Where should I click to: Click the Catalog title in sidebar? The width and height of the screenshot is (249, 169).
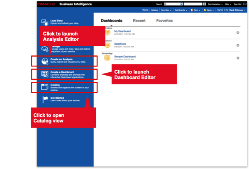click(55, 85)
